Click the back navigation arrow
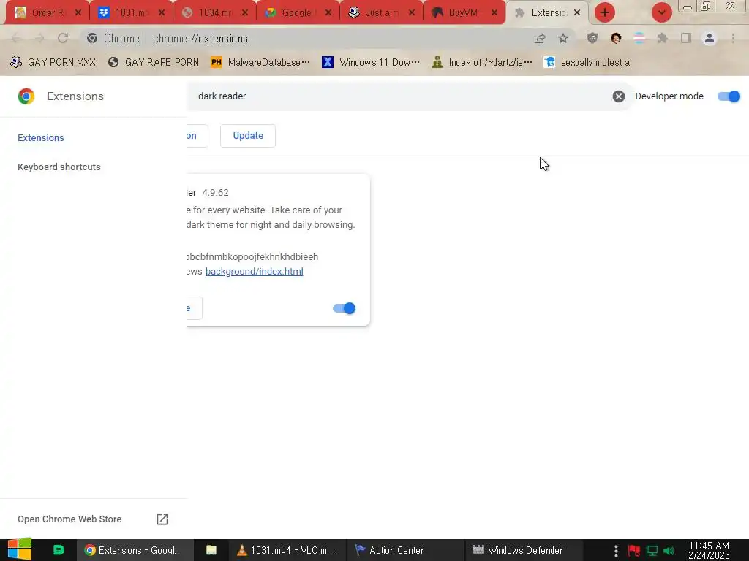 pos(16,38)
